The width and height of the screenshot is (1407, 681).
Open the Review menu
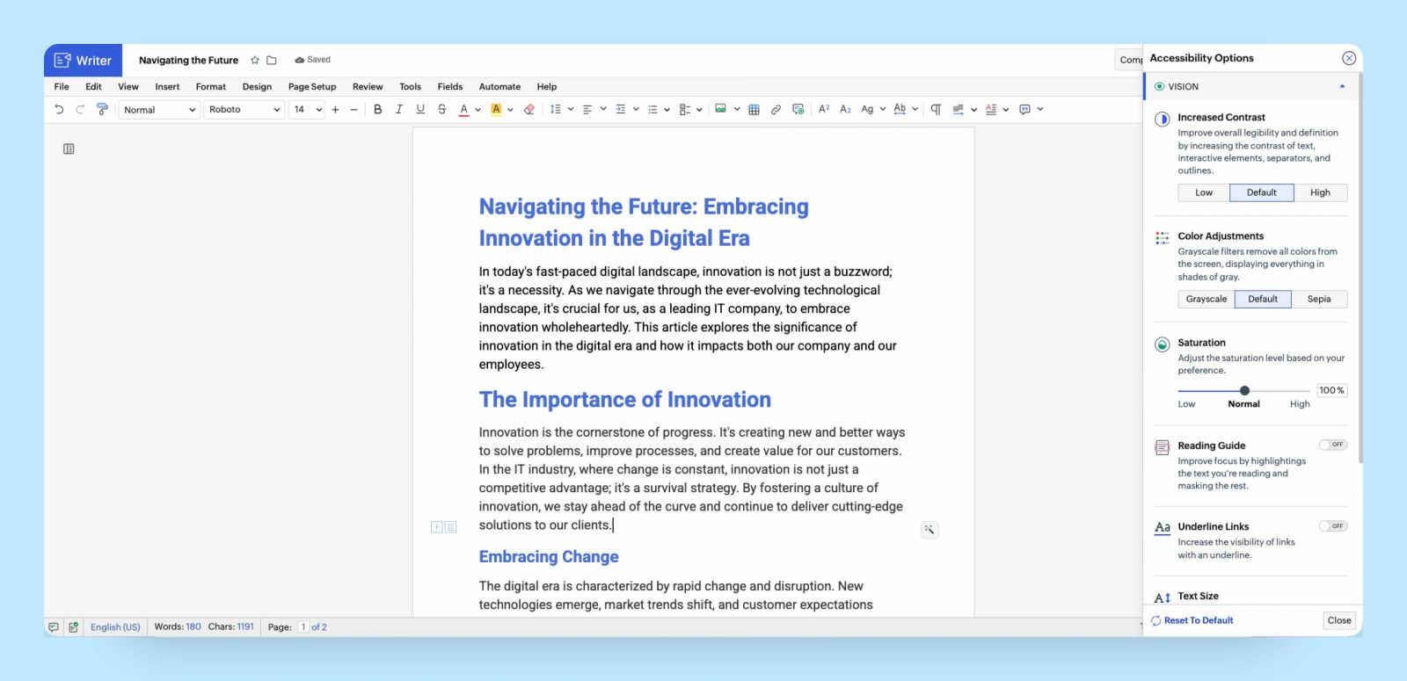pyautogui.click(x=368, y=86)
